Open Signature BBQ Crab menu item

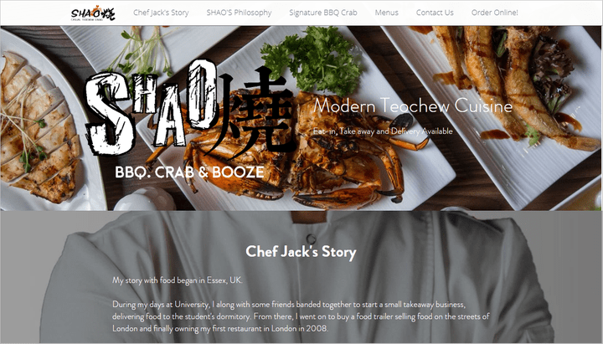click(323, 13)
